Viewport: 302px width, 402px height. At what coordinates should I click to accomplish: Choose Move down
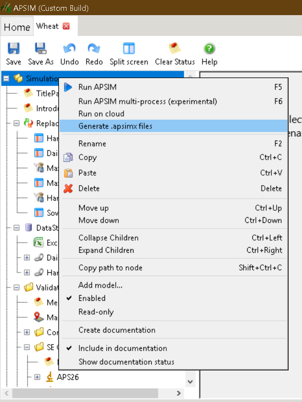174,220
